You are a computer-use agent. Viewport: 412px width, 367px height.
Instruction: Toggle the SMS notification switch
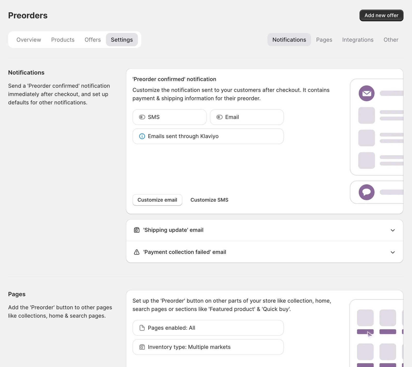pyautogui.click(x=142, y=117)
